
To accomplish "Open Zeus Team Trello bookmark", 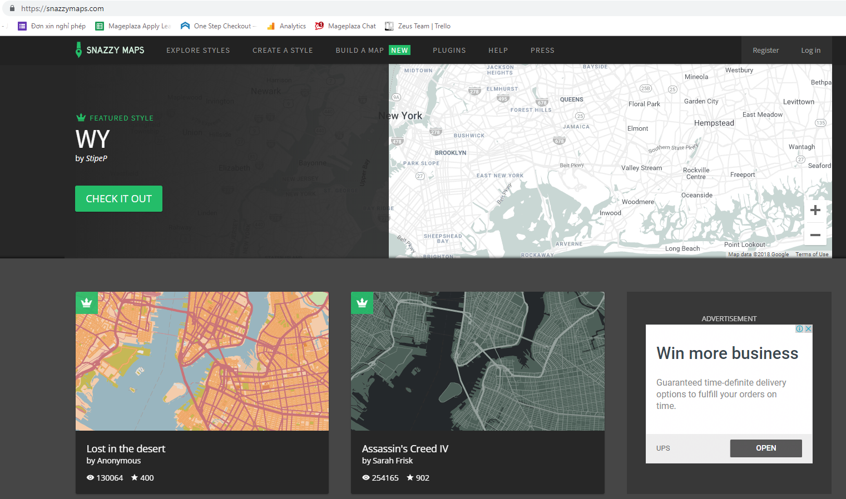I will pos(418,26).
